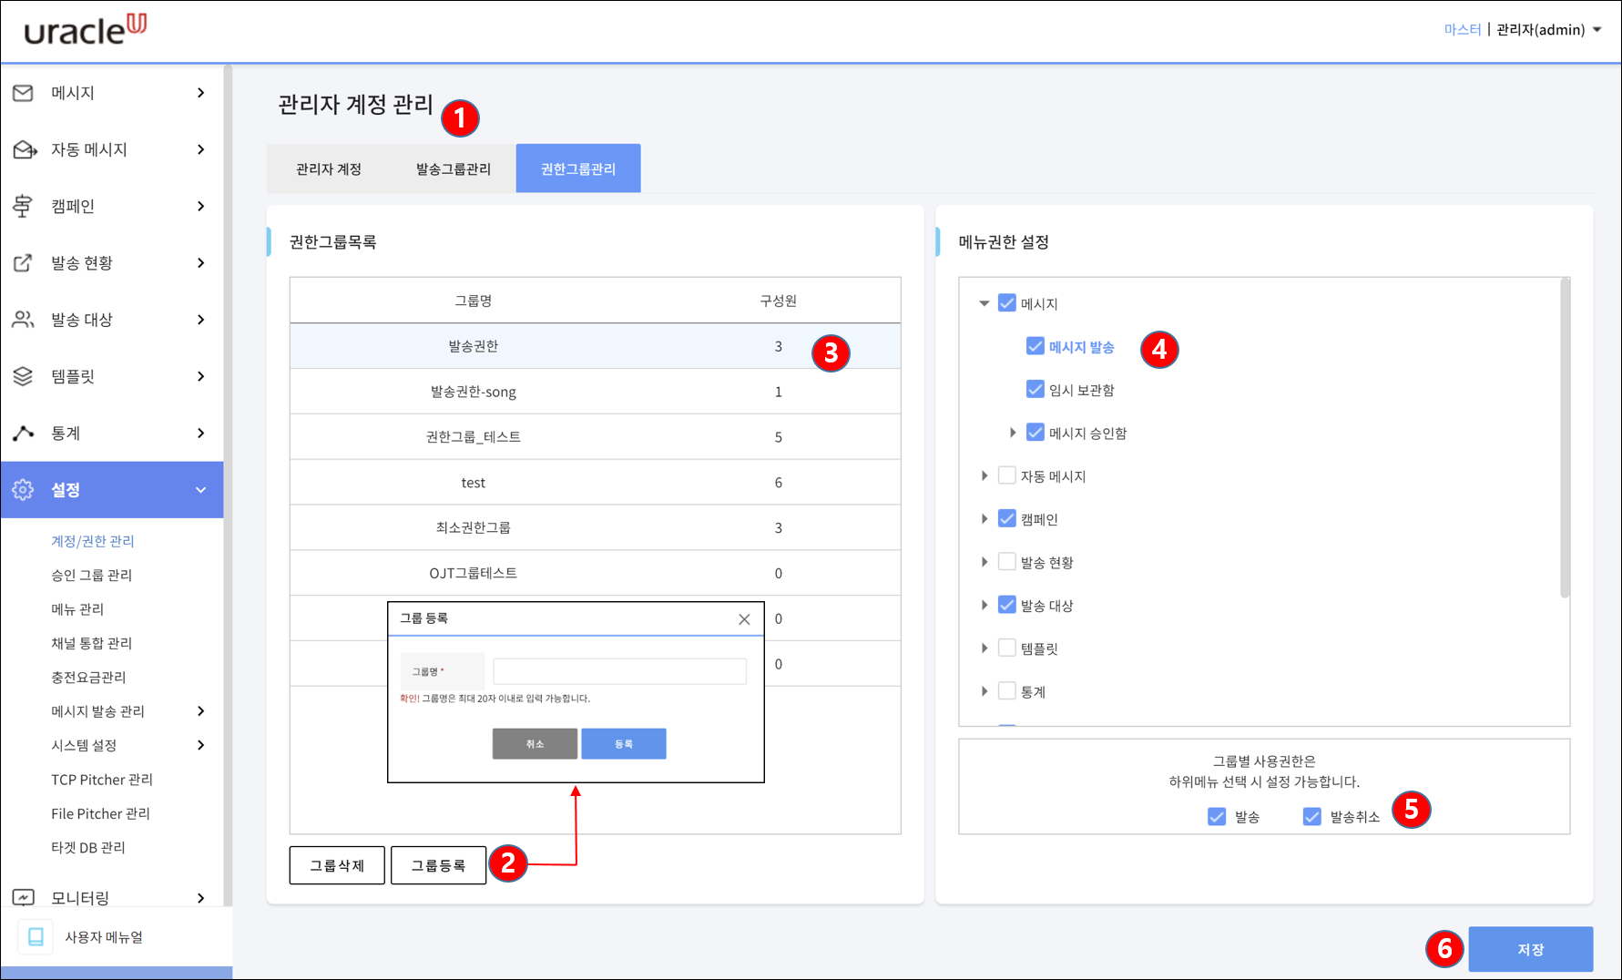
Task: Check the 자동 메시지 permission checkbox
Action: point(1007,475)
